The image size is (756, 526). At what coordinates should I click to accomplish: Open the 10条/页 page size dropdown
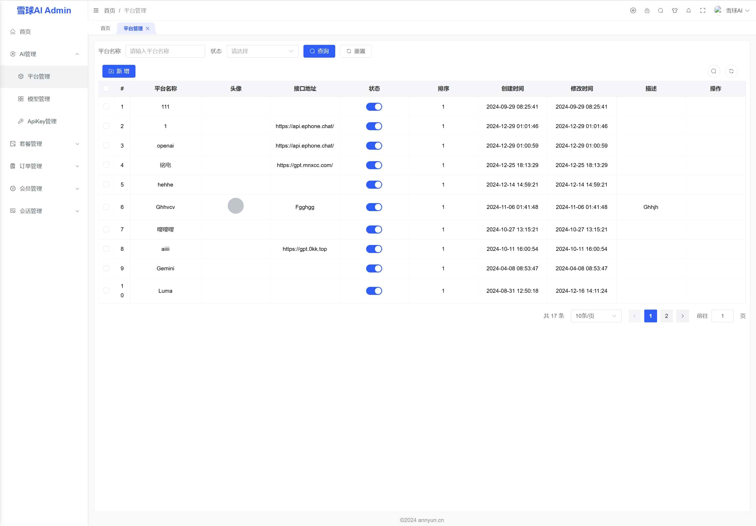coord(596,316)
